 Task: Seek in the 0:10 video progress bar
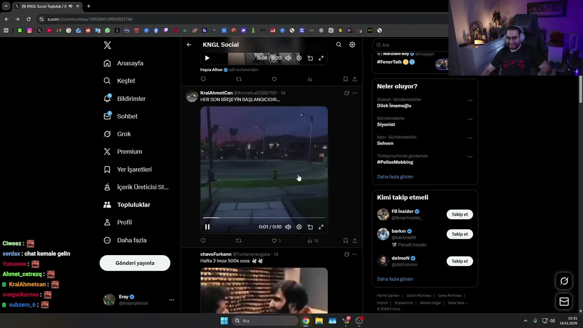pyautogui.click(x=264, y=218)
